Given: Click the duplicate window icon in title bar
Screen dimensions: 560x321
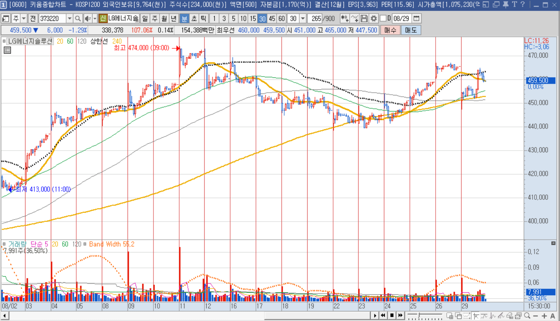Looking at the screenshot, I should [x=496, y=5].
